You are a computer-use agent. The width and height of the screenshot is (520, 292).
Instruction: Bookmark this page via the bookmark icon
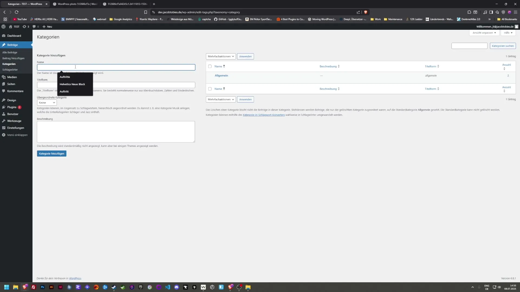point(145,12)
